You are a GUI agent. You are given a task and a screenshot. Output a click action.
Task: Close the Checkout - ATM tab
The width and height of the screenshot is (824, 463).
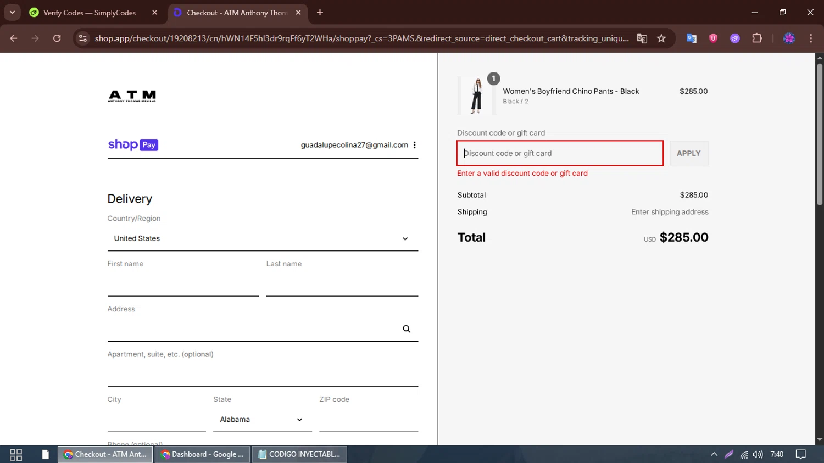(298, 13)
